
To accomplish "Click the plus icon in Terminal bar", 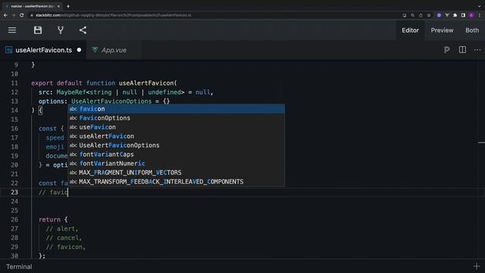I will [477, 266].
